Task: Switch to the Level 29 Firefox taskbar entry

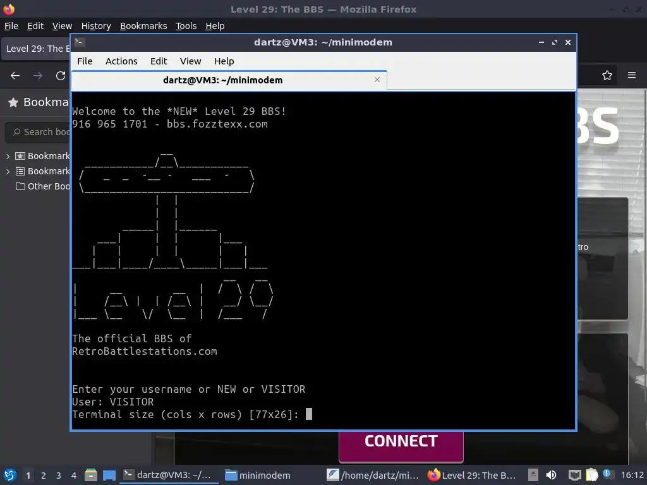Action: pos(473,475)
